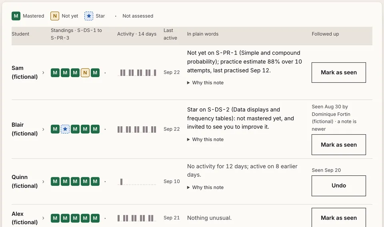
Task: Expand Quinn's row chevron
Action: [43, 181]
